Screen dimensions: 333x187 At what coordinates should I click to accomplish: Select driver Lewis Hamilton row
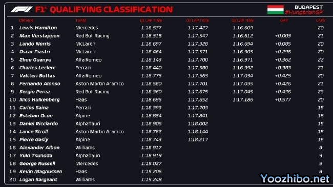[x=167, y=28]
